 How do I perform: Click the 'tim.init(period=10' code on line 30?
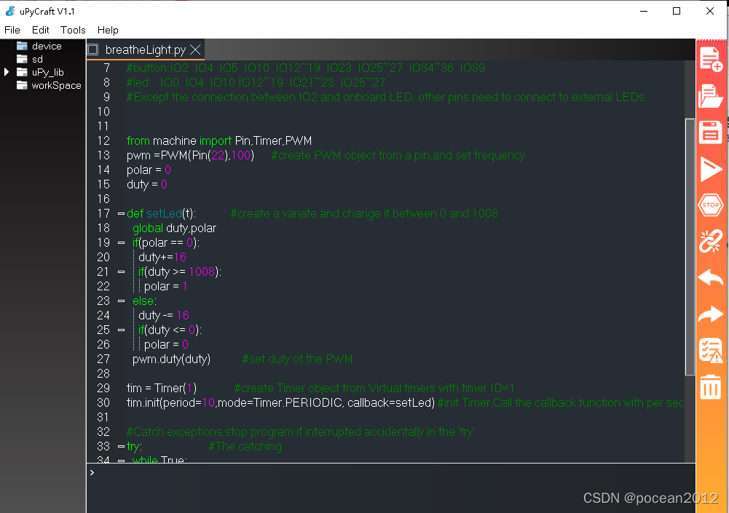coord(171,403)
